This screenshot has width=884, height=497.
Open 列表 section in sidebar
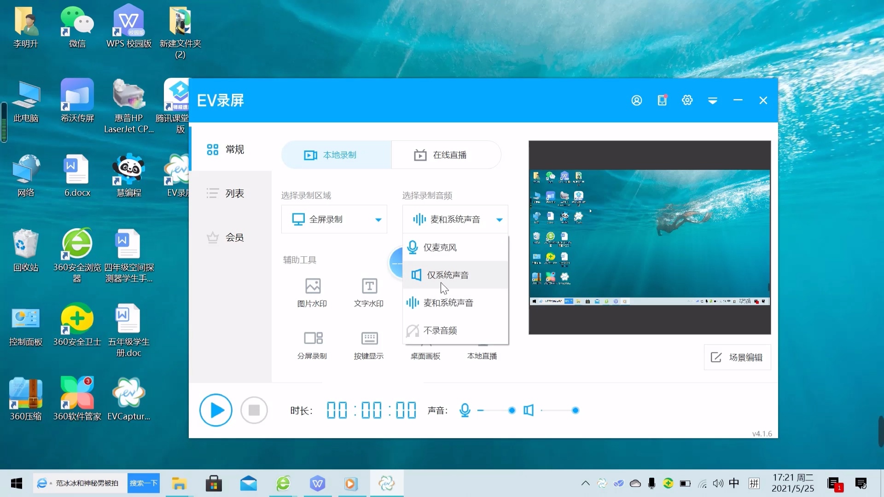[x=230, y=193]
